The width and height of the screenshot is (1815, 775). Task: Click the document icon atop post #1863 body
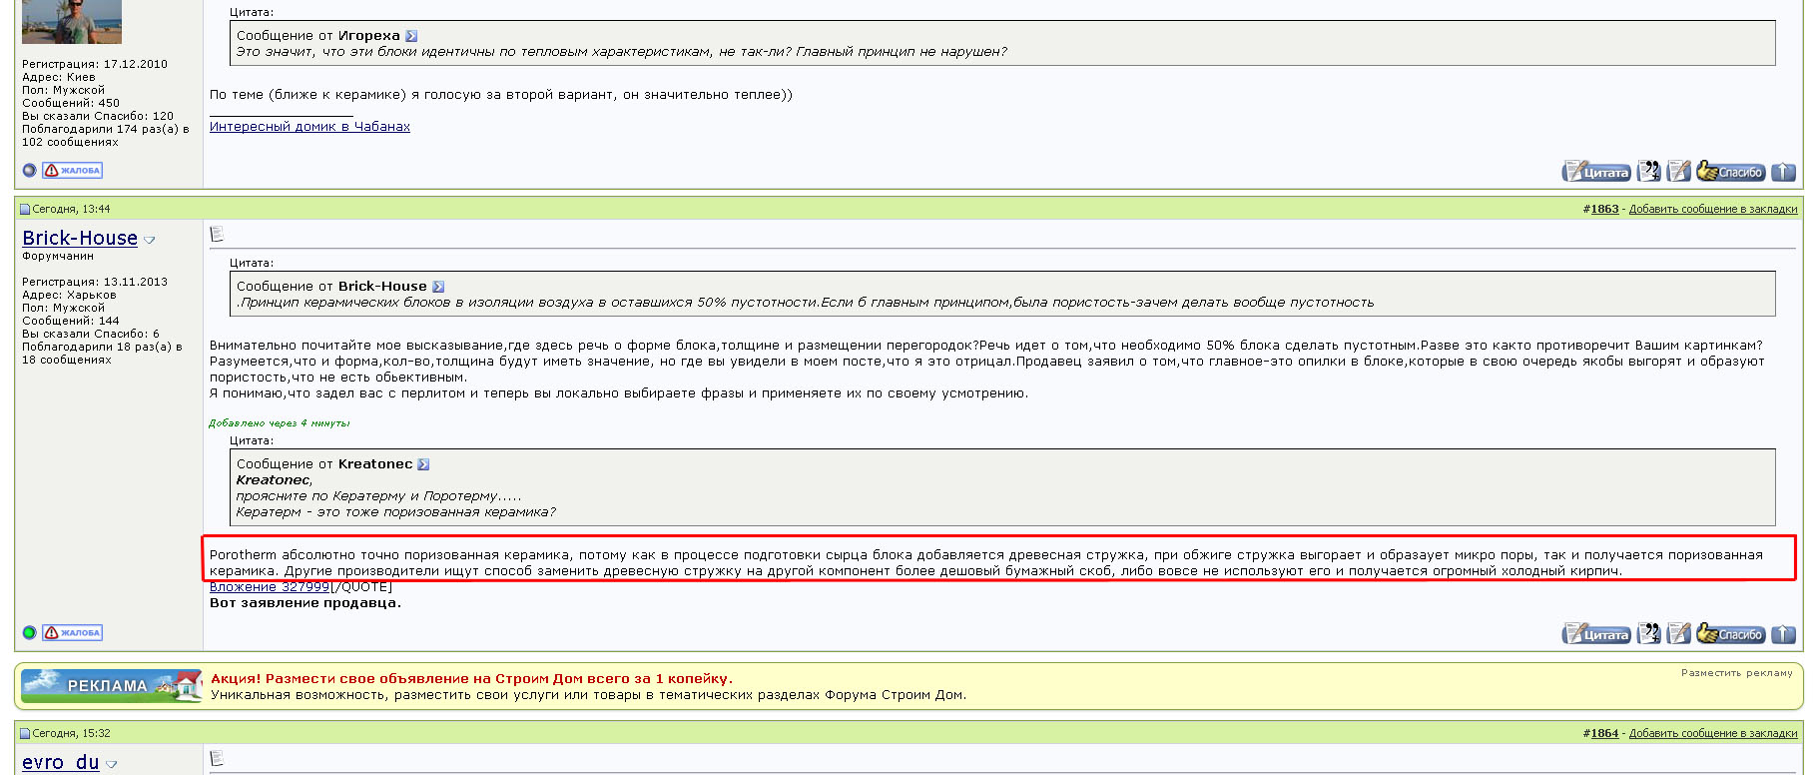point(217,235)
